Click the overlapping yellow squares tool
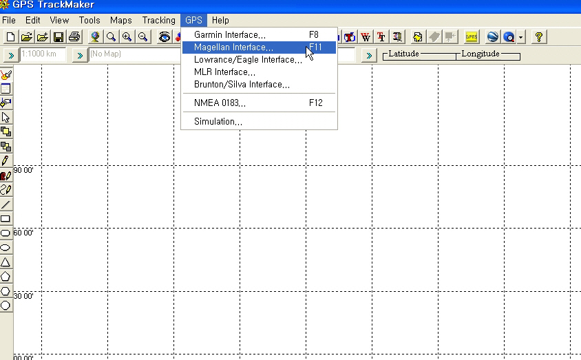 click(x=6, y=132)
